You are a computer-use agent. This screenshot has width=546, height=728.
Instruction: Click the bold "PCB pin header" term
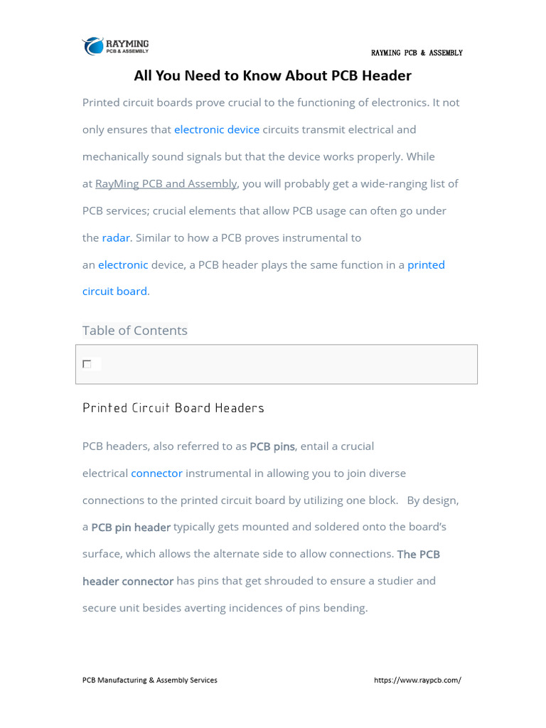point(131,528)
